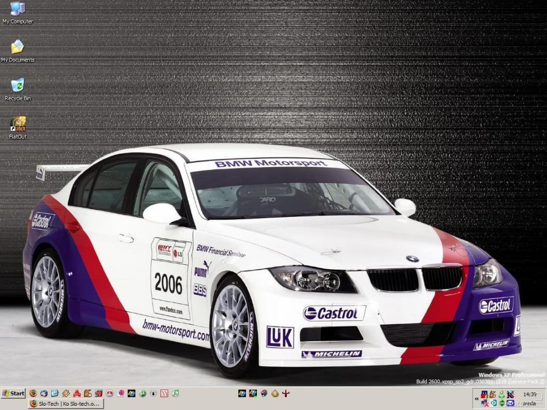
Task: Launch Thunderbird from the Quick Launch bar
Action: [44, 393]
